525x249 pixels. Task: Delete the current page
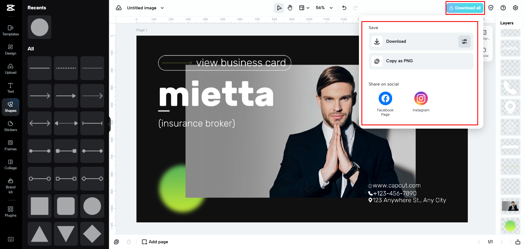[129, 242]
